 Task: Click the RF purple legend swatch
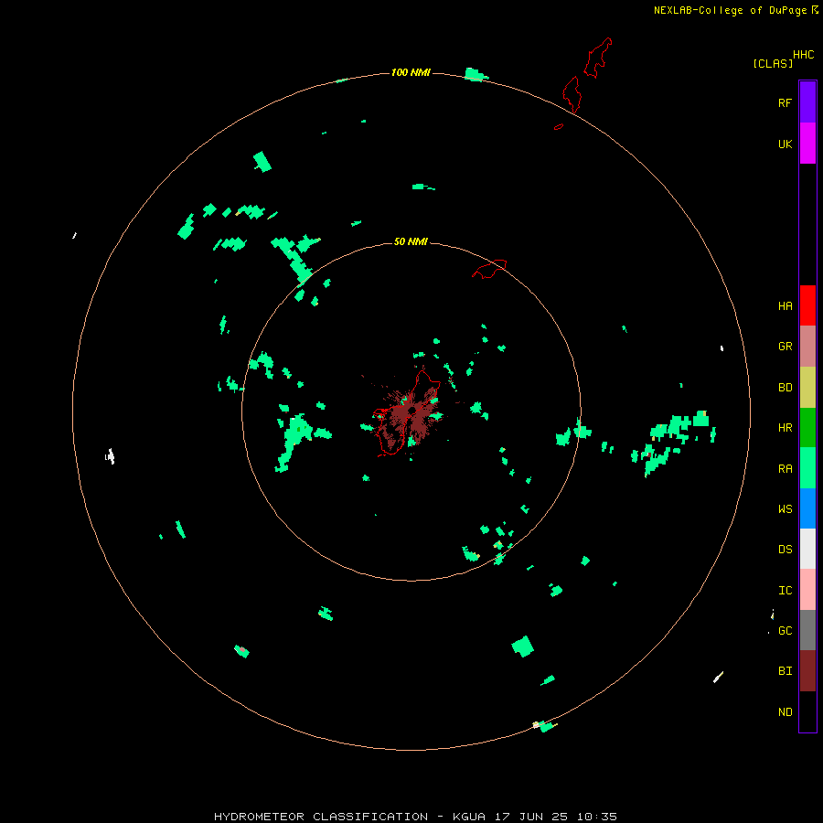pyautogui.click(x=807, y=102)
